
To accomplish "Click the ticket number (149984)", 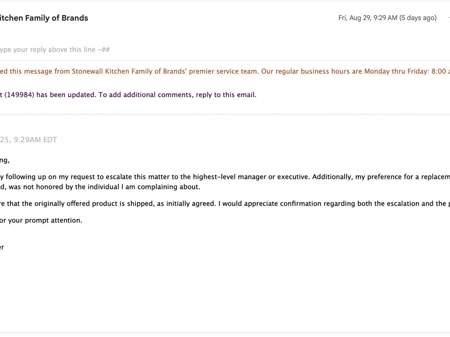I will (x=19, y=95).
